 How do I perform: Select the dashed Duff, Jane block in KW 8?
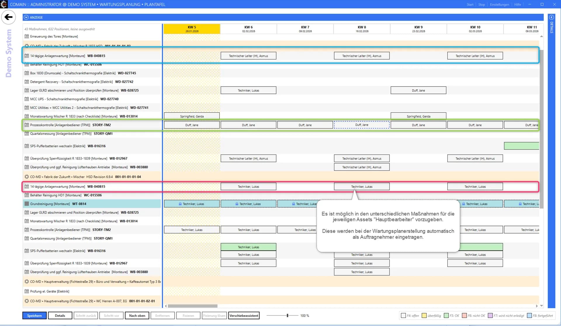coord(362,125)
